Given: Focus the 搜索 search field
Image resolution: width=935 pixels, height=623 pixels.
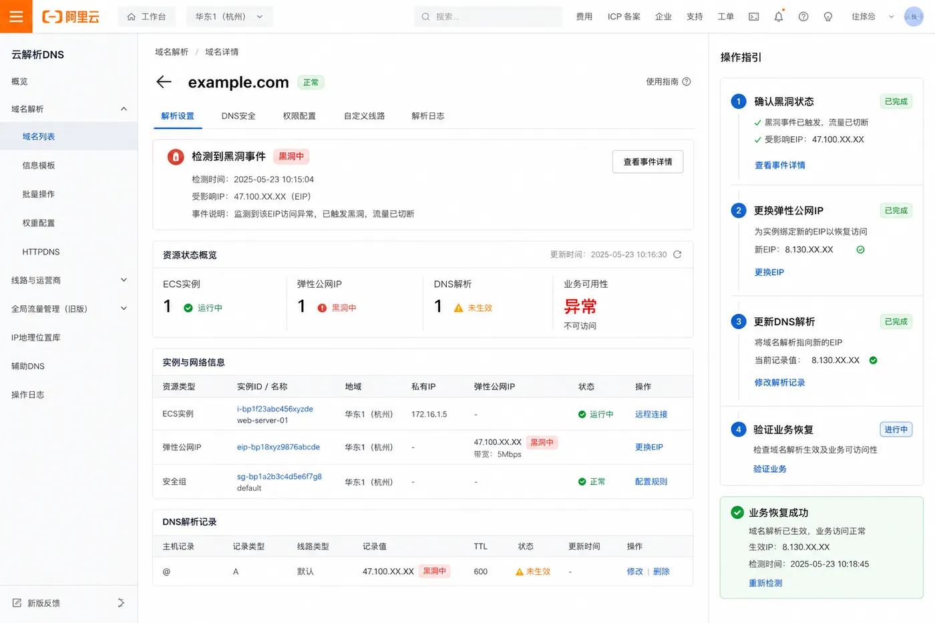Looking at the screenshot, I should [x=488, y=17].
